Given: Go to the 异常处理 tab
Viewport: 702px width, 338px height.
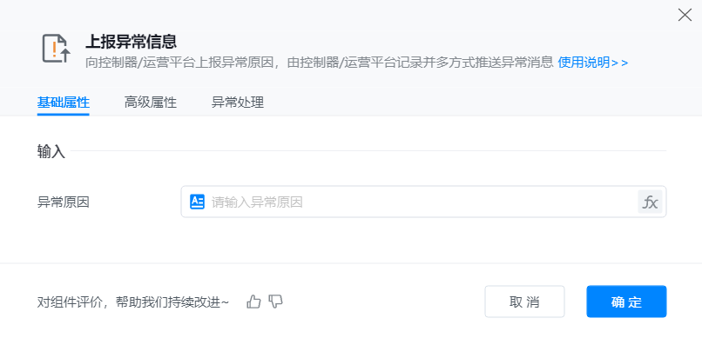Looking at the screenshot, I should tap(237, 103).
